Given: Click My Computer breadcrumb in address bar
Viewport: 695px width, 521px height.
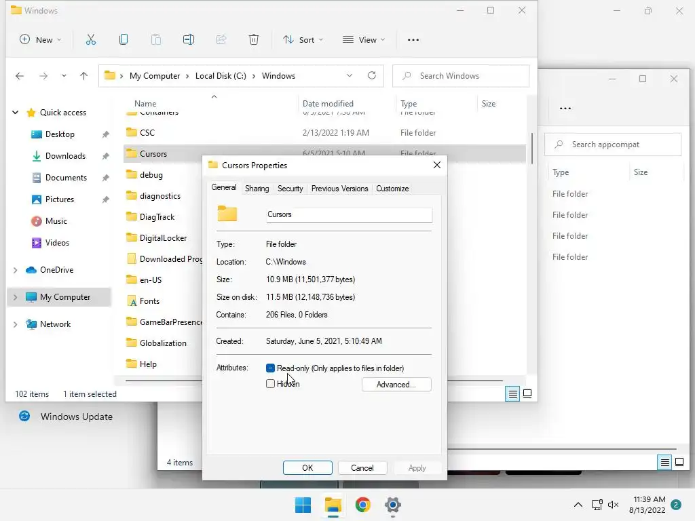Looking at the screenshot, I should [x=155, y=76].
